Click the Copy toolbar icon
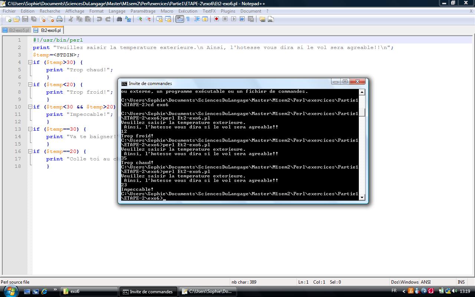Screen dimensions: 475x297 click(x=79, y=19)
